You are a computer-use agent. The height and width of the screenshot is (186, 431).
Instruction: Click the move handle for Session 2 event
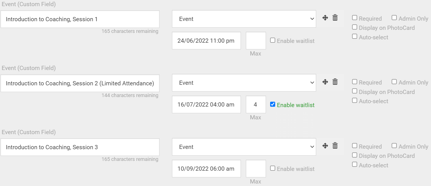pyautogui.click(x=325, y=82)
